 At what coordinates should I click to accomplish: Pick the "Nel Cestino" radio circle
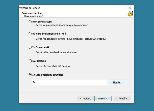pos(30,61)
